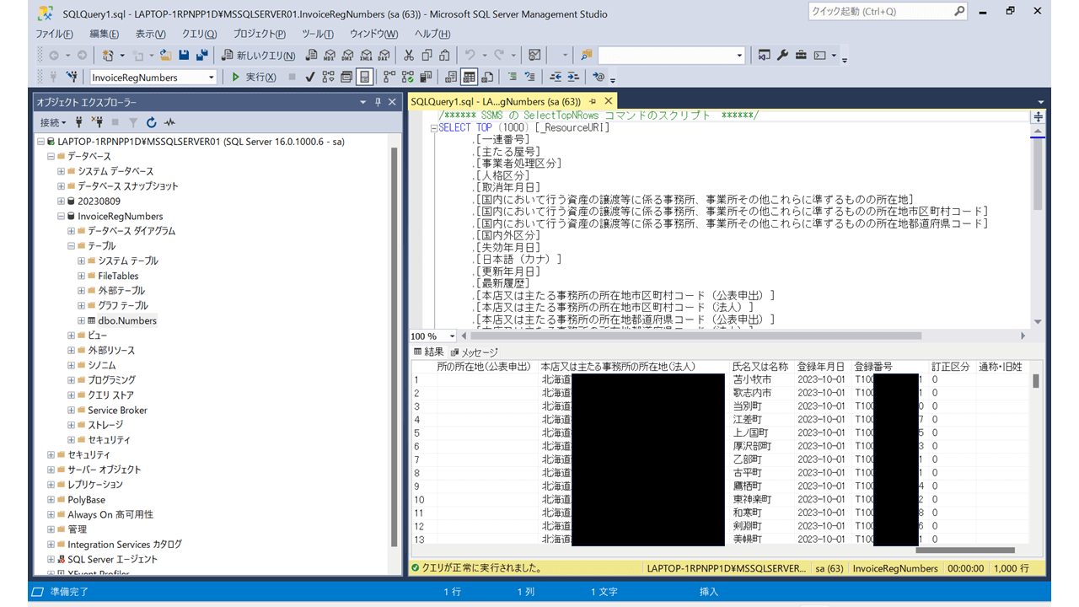Viewport: 1079px width, 607px height.
Task: Select the 登録番号 column header
Action: (x=889, y=367)
